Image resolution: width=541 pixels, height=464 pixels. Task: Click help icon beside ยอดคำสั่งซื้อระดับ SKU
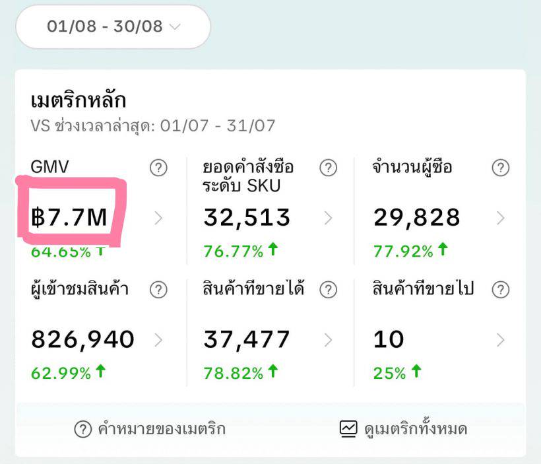tap(328, 168)
